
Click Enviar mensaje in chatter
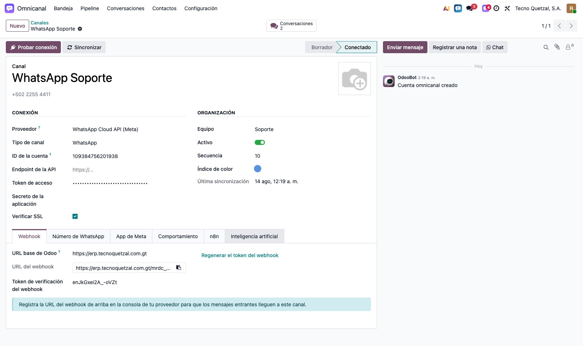tap(405, 47)
